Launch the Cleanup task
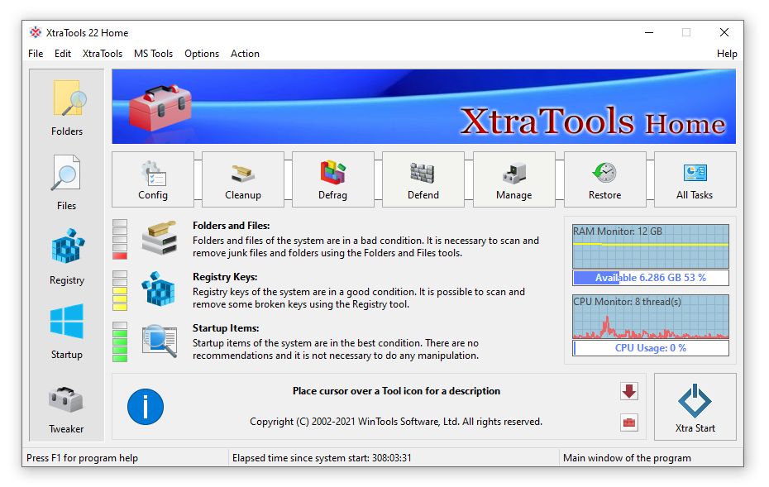The width and height of the screenshot is (769, 487). [243, 180]
